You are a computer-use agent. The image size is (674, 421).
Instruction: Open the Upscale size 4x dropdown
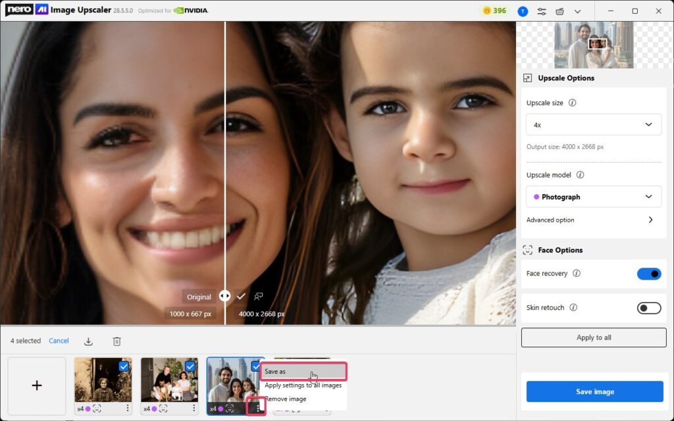point(594,124)
